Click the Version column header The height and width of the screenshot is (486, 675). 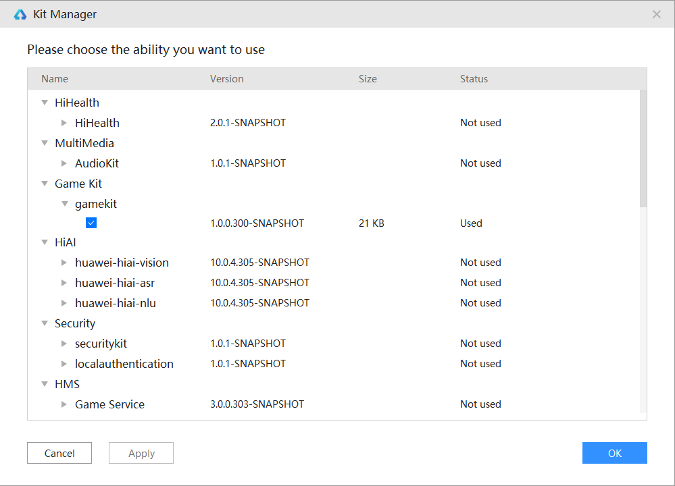pos(227,79)
